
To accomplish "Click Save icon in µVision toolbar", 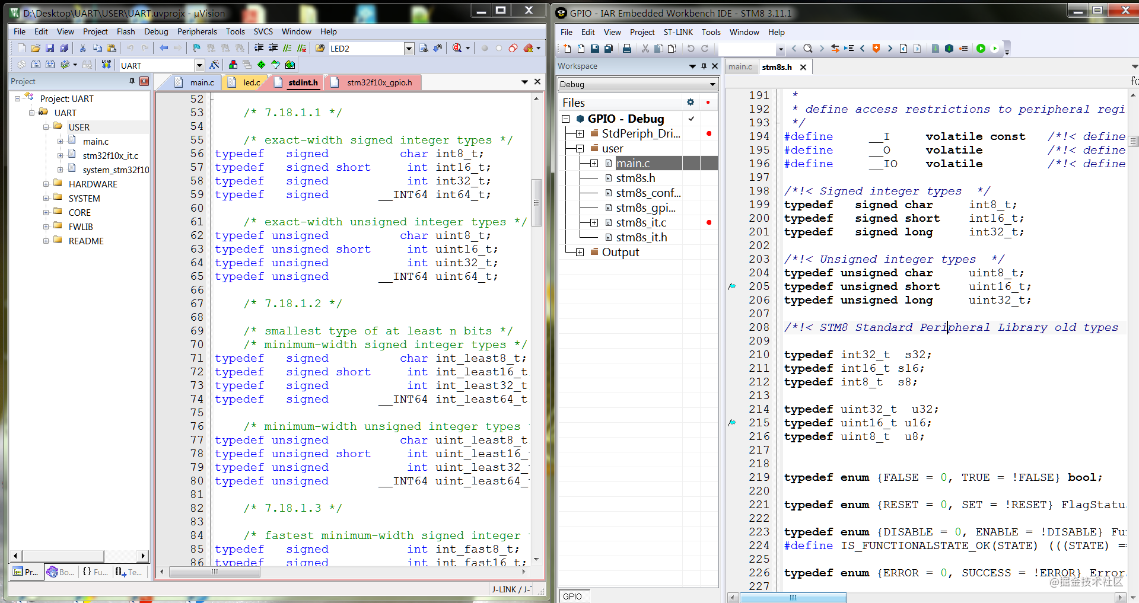I will click(x=50, y=48).
